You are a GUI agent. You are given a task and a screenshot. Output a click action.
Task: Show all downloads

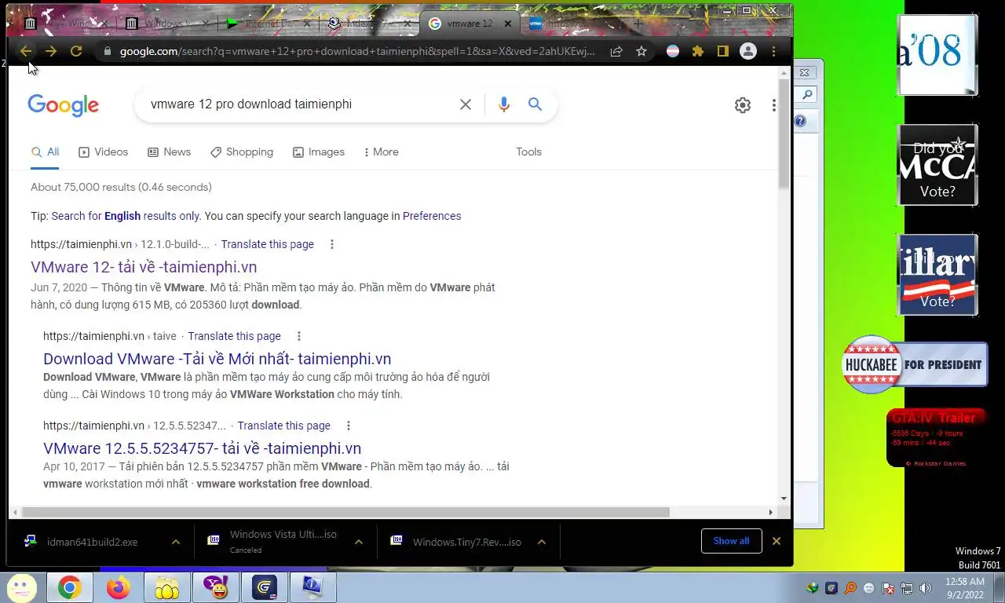click(731, 541)
